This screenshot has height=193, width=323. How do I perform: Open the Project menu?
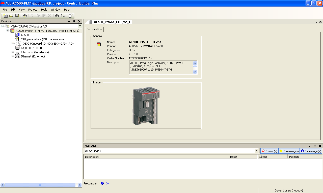tap(32, 10)
